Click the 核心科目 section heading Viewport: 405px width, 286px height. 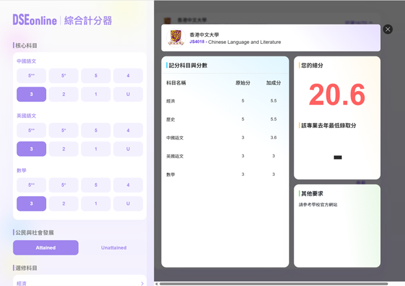[29, 46]
